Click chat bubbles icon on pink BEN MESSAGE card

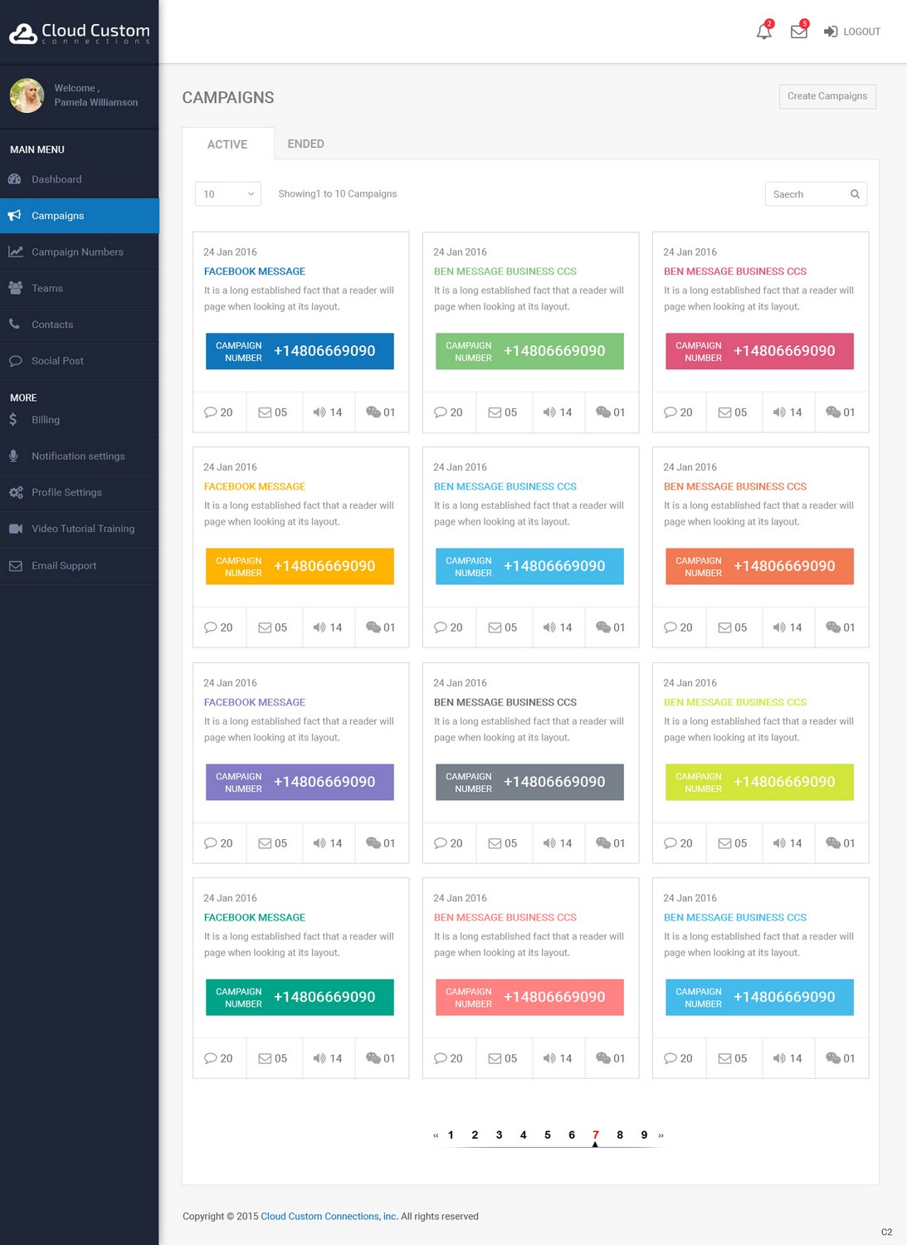coord(833,413)
